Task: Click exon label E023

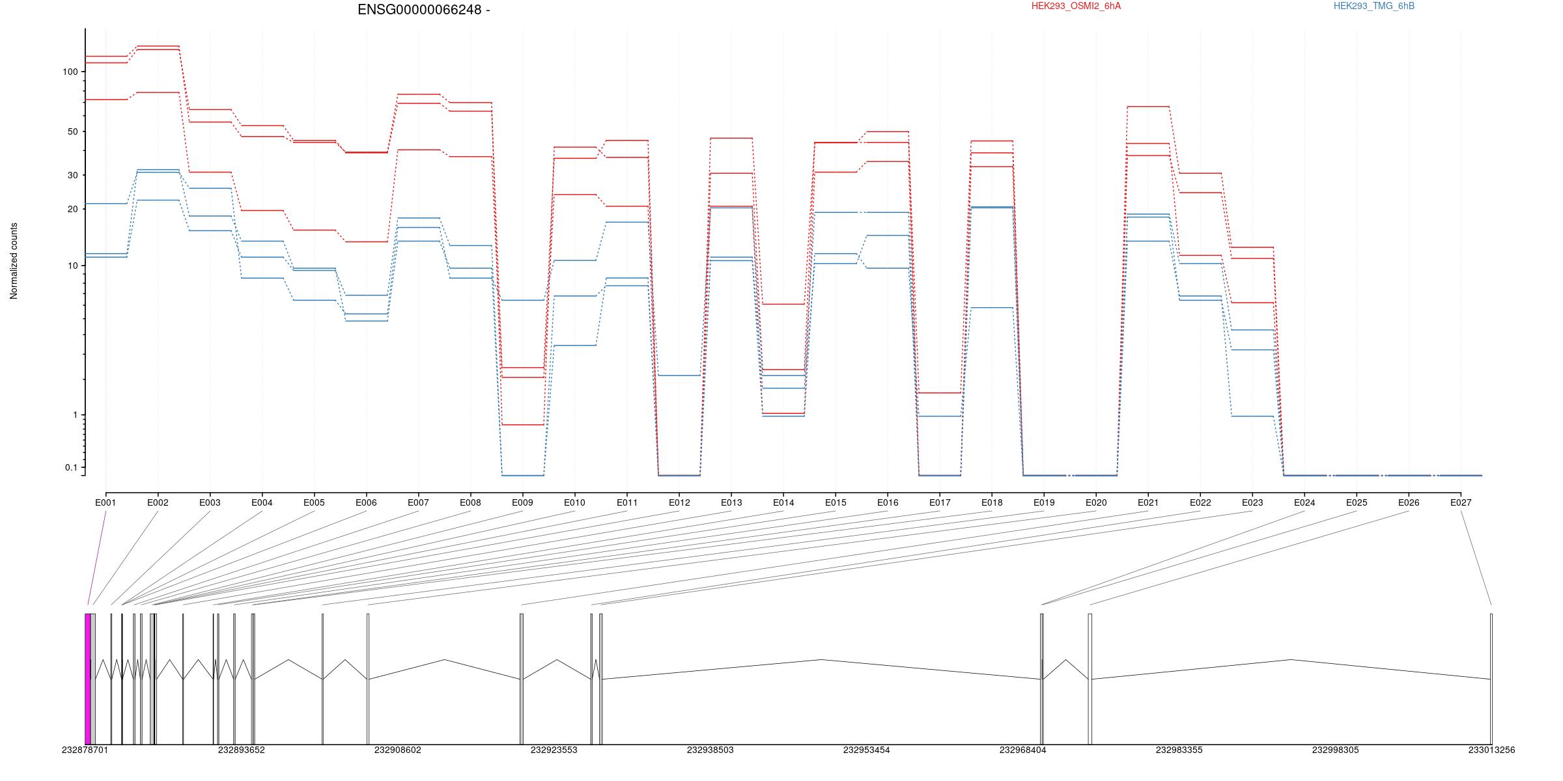Action: 1252,502
